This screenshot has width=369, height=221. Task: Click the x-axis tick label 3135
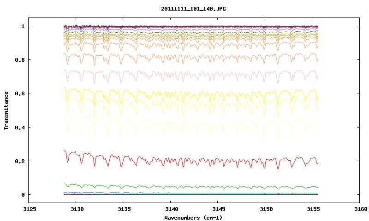click(x=124, y=209)
